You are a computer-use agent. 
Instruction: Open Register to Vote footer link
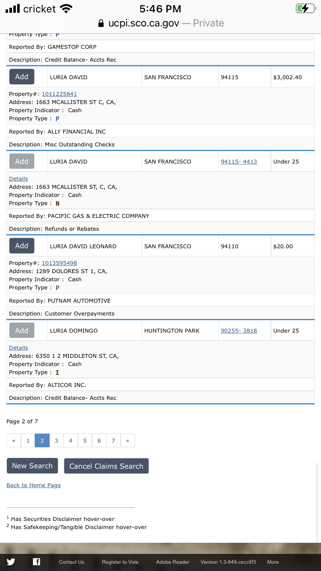click(120, 562)
